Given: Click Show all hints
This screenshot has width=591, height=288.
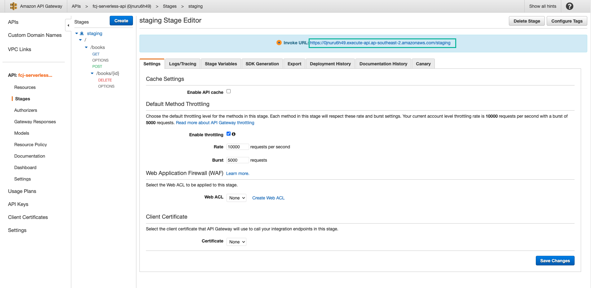Looking at the screenshot, I should click(543, 6).
